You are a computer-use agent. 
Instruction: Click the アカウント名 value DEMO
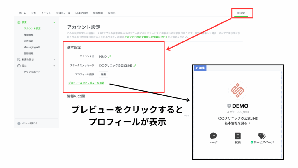click(103, 57)
